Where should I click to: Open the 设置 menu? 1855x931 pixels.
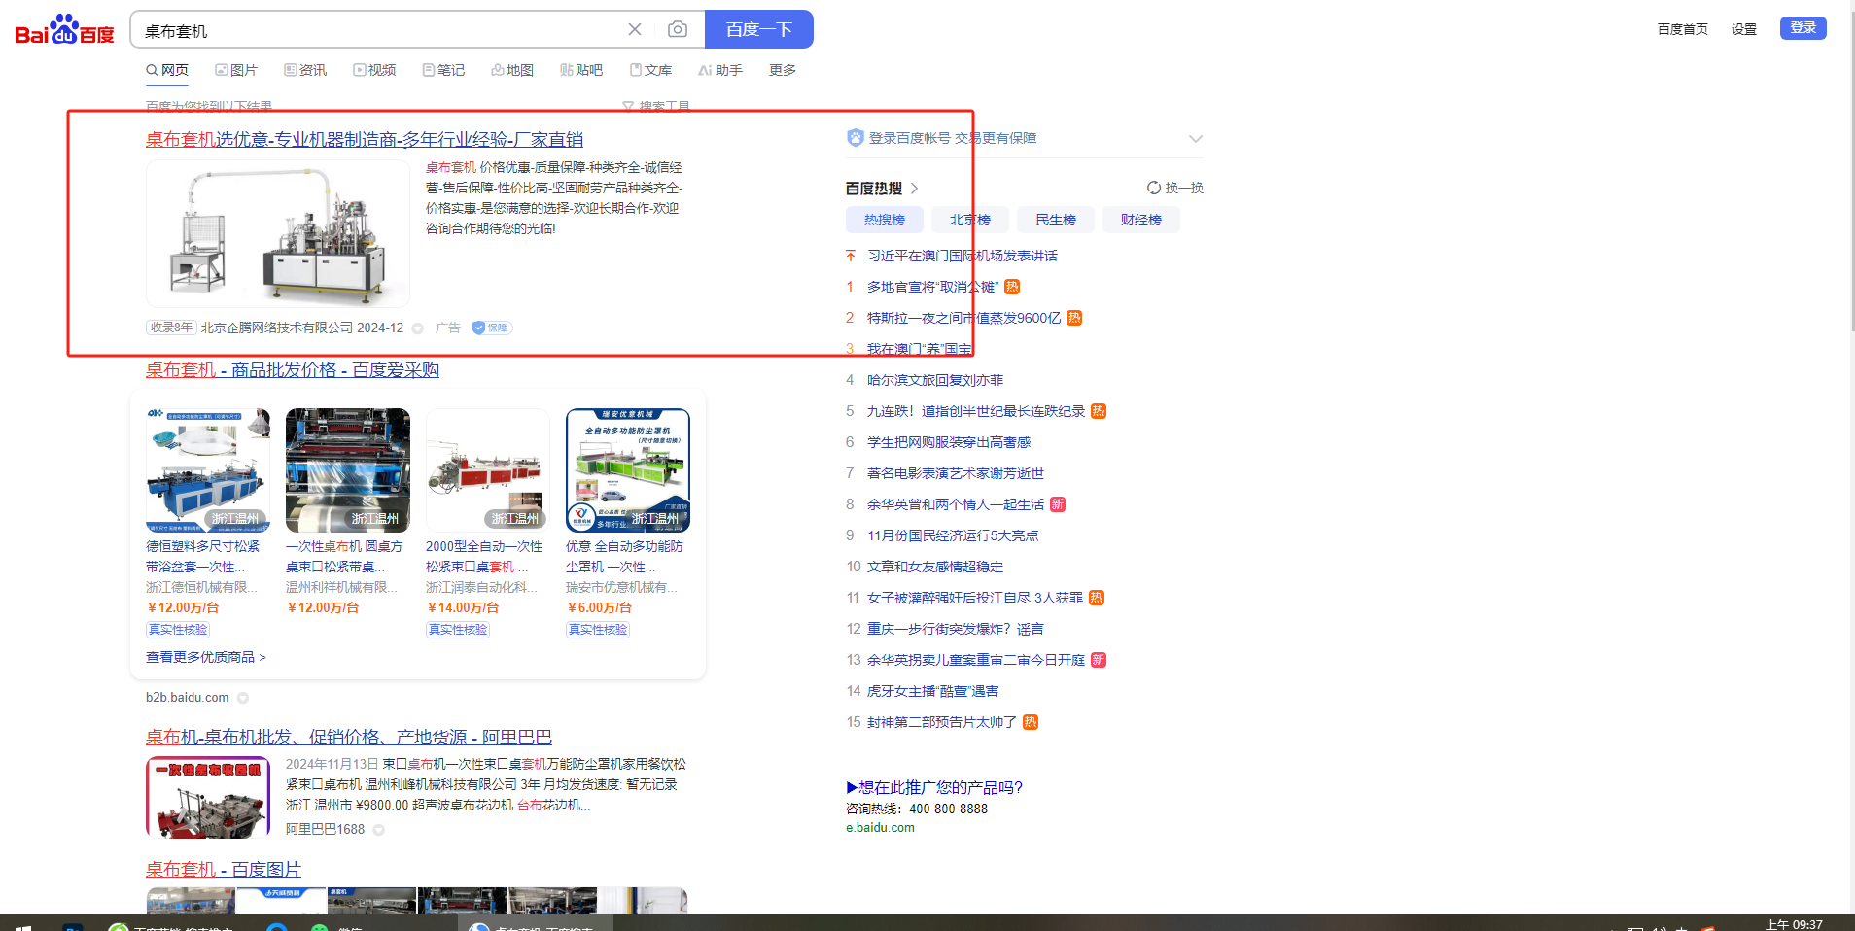[x=1743, y=29]
